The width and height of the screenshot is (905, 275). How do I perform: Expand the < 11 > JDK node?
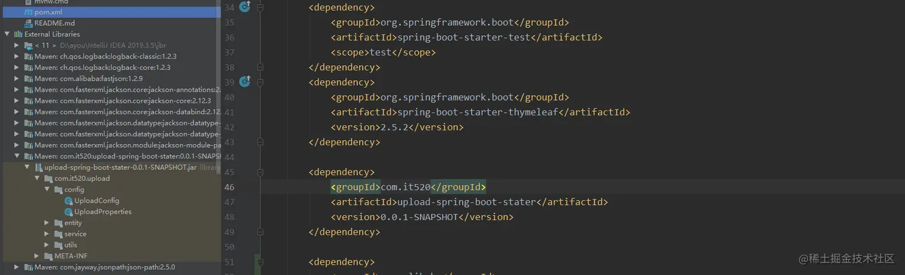tap(17, 45)
